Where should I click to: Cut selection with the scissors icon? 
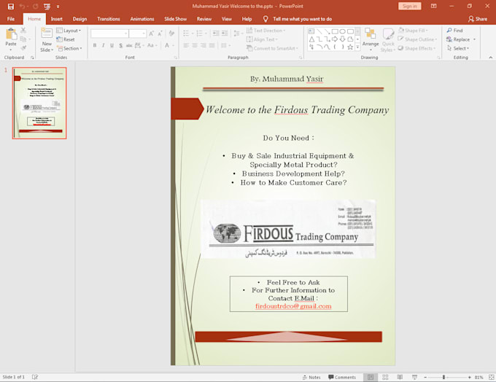tap(23, 30)
